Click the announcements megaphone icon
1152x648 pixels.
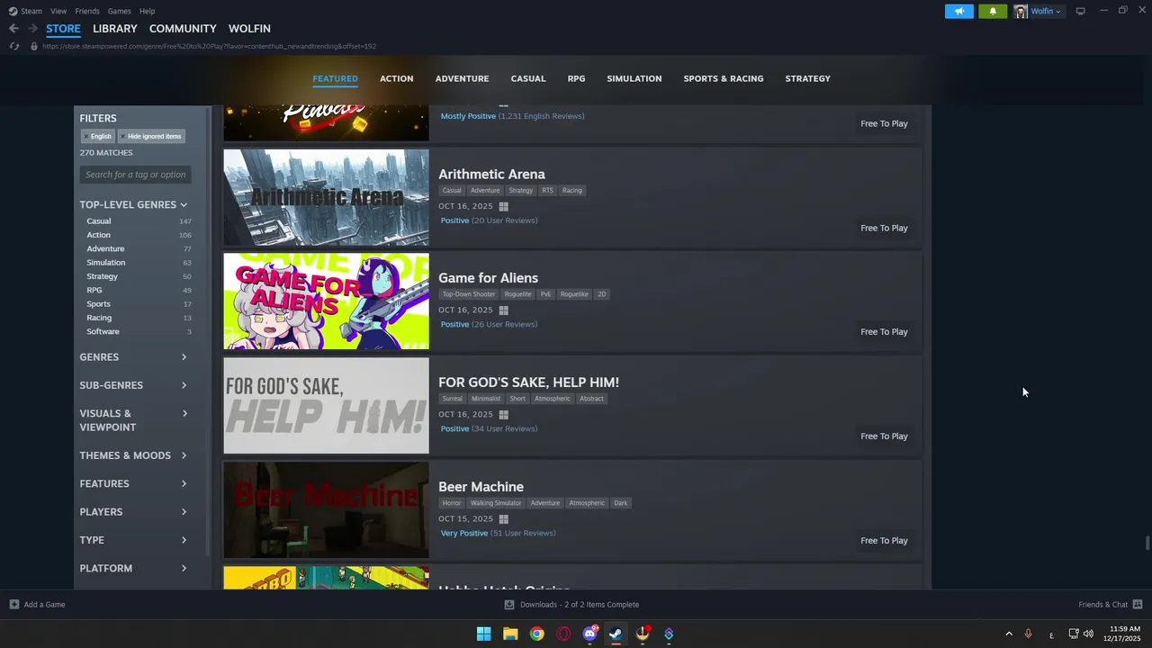(958, 11)
